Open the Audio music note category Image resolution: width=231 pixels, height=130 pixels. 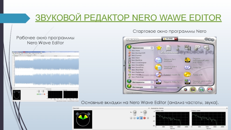coord(178,48)
